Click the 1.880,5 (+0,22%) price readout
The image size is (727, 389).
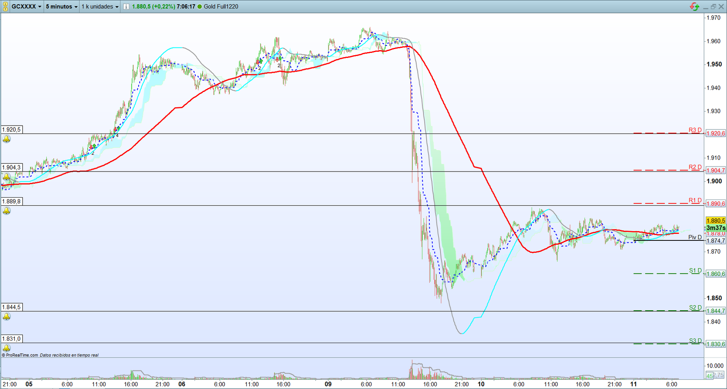[x=153, y=7]
